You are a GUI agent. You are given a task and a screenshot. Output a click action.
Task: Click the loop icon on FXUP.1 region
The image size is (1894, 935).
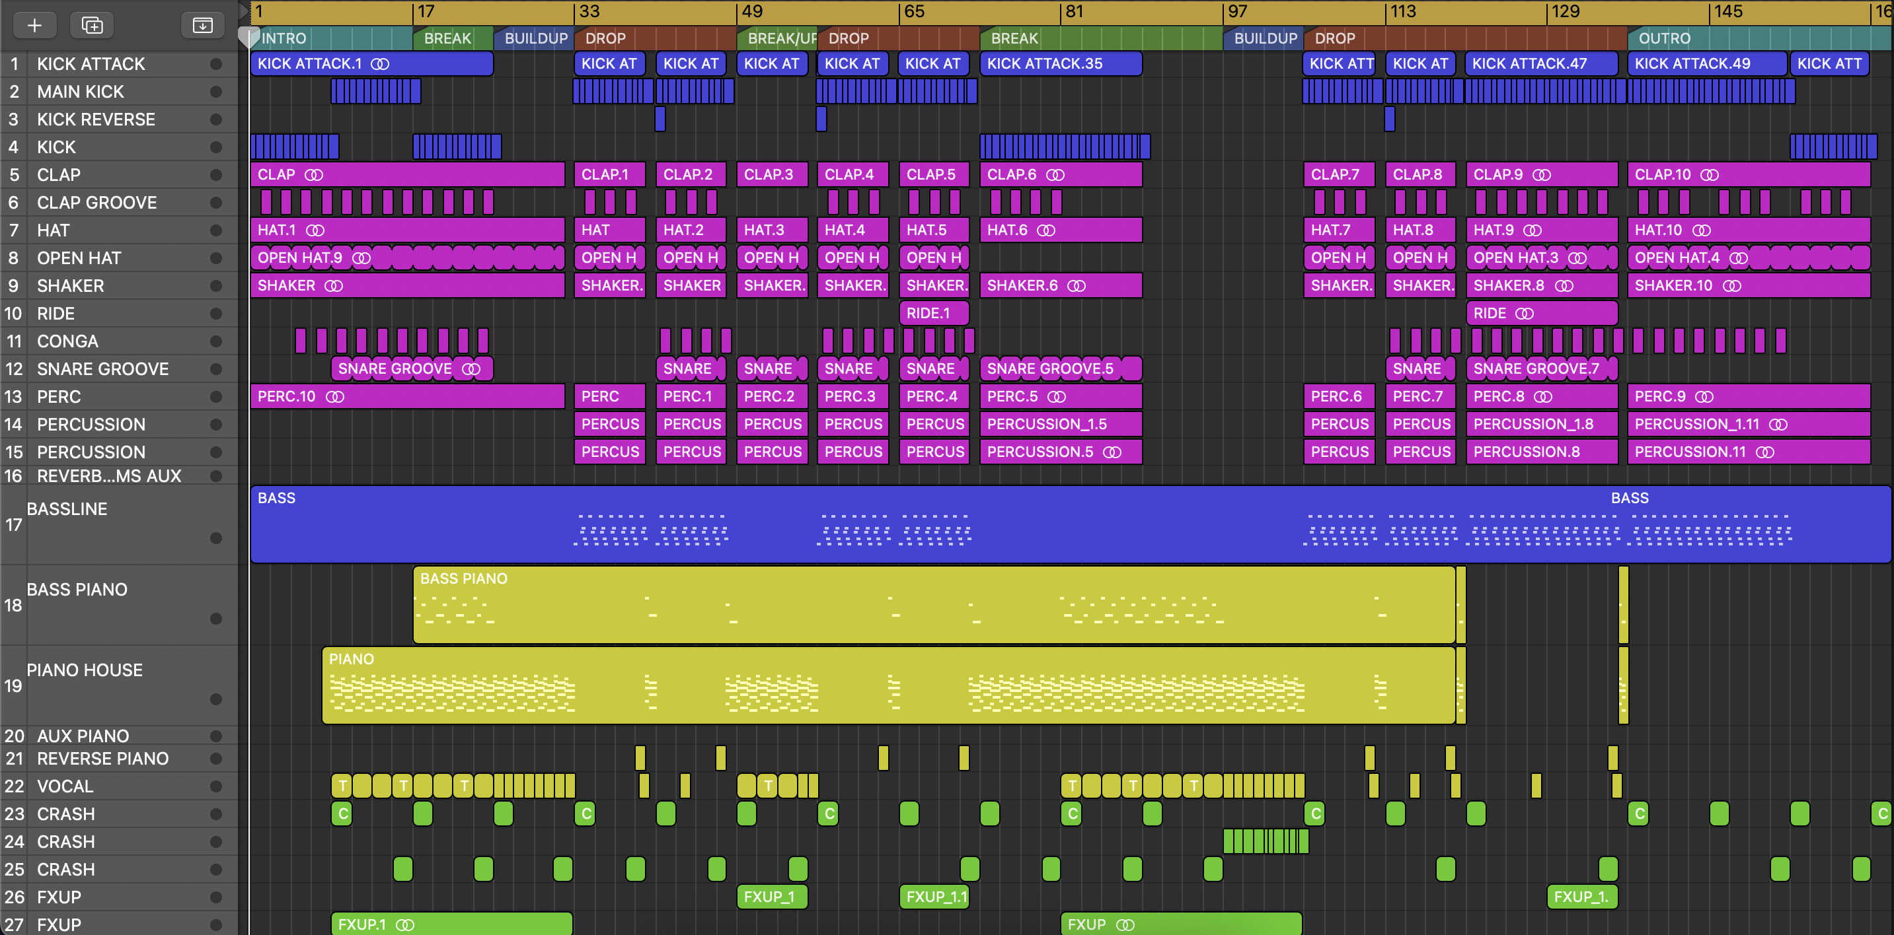pos(405,924)
